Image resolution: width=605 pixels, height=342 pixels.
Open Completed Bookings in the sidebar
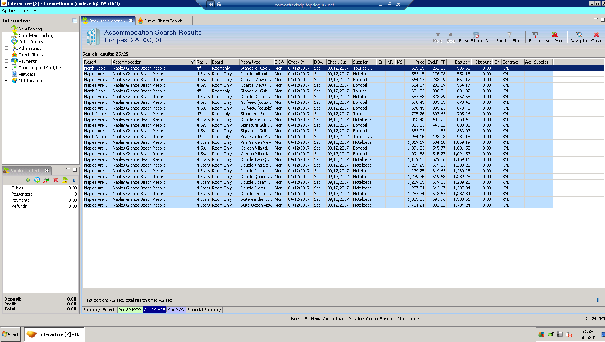coord(37,35)
